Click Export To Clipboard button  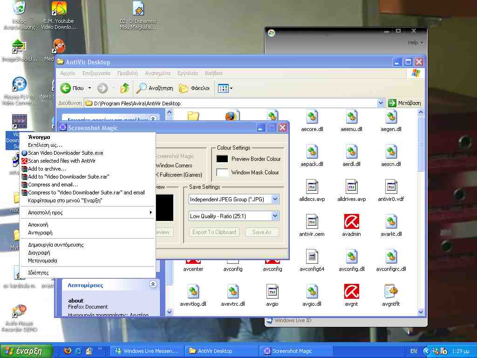pyautogui.click(x=214, y=232)
